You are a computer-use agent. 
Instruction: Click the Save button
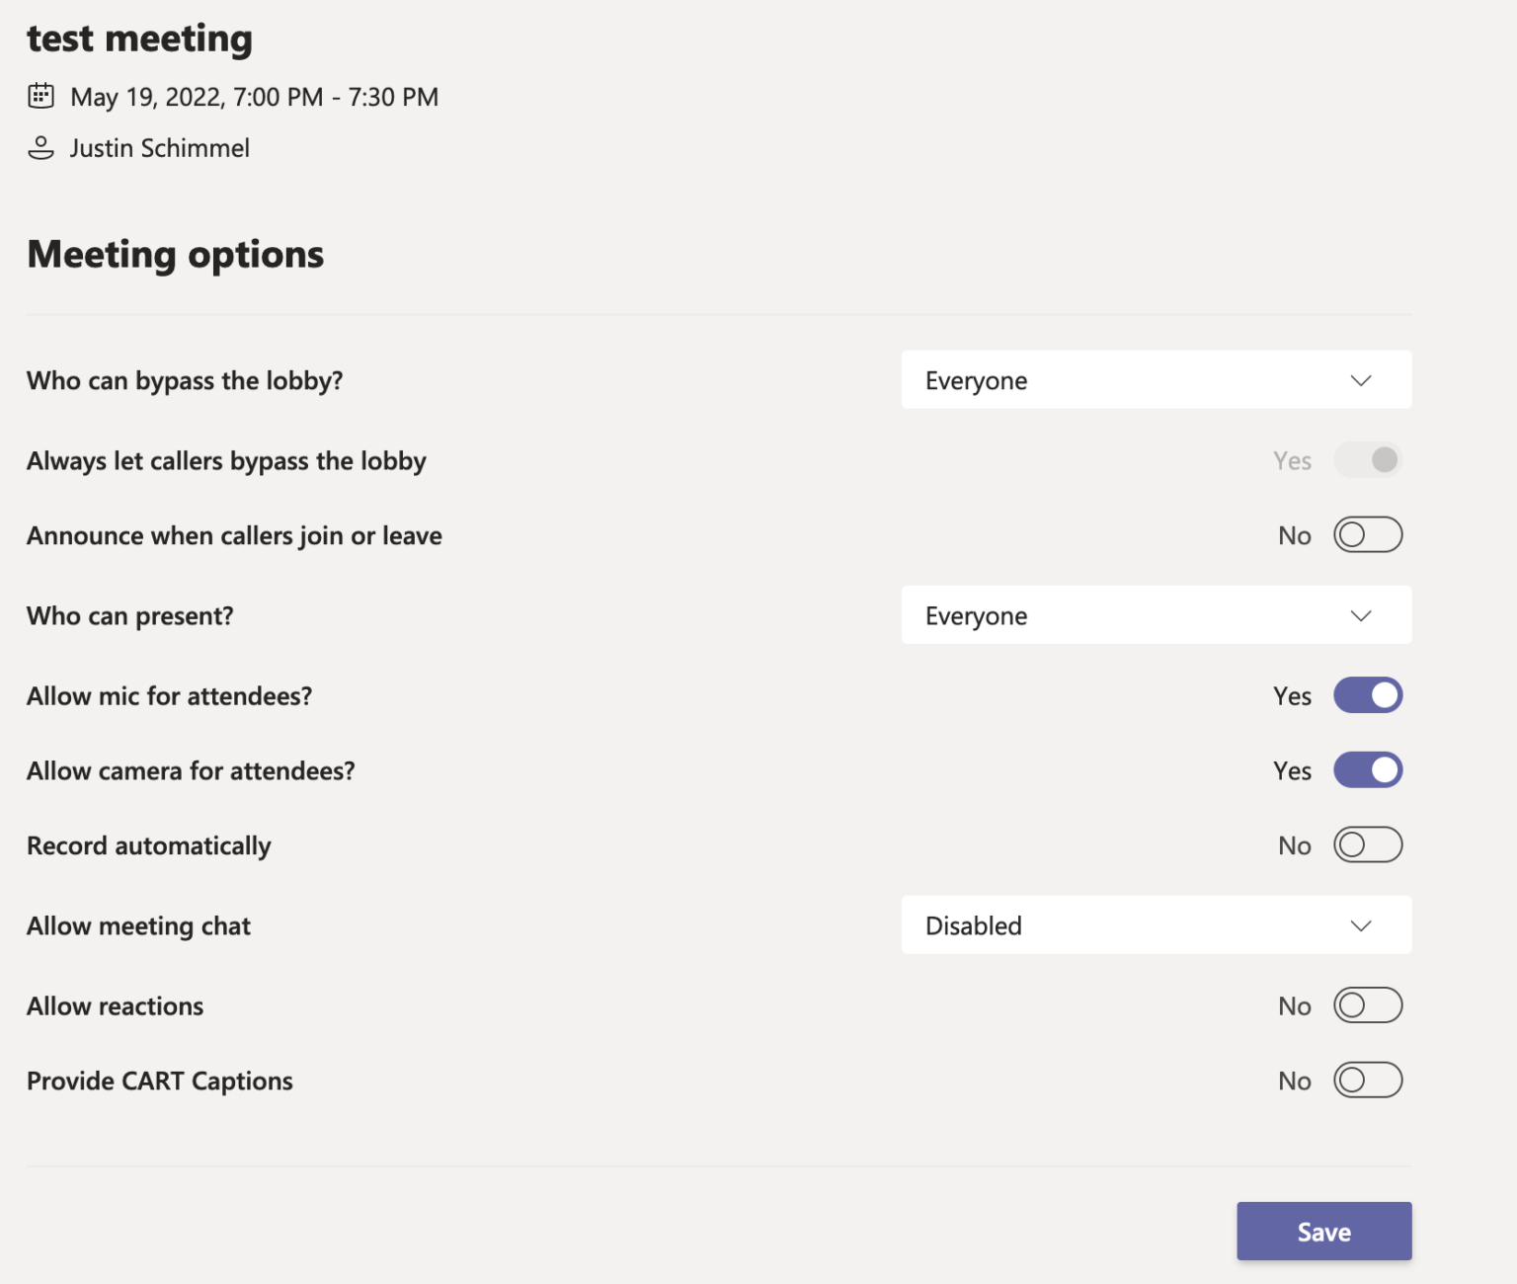(1323, 1232)
